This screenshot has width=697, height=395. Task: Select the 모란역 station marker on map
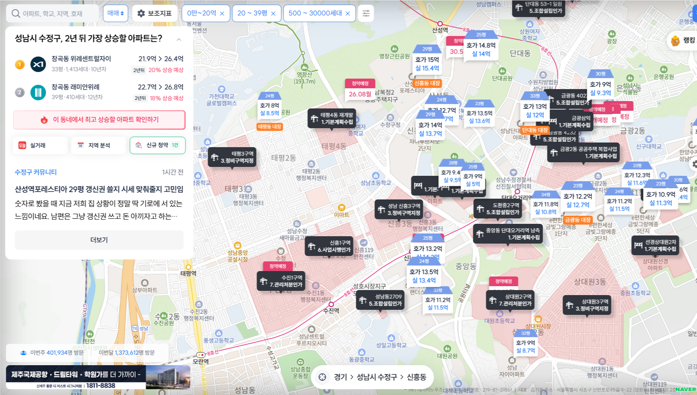coord(201,354)
